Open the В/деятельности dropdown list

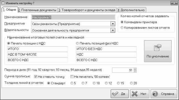tap(113, 30)
